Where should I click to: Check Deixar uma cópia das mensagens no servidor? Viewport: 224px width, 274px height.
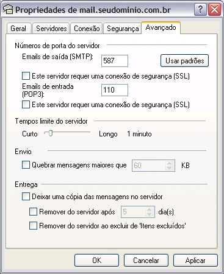pos(26,197)
